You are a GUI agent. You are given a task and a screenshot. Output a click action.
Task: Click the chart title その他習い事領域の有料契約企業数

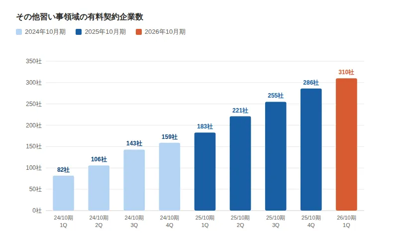click(x=80, y=16)
